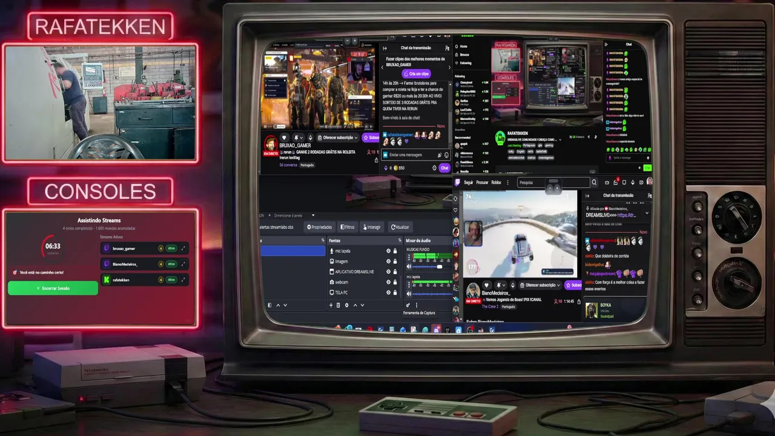Open more options dots after Roblox
This screenshot has width=775, height=436.
(508, 182)
